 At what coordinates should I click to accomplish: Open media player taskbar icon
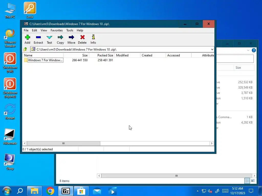point(113,191)
